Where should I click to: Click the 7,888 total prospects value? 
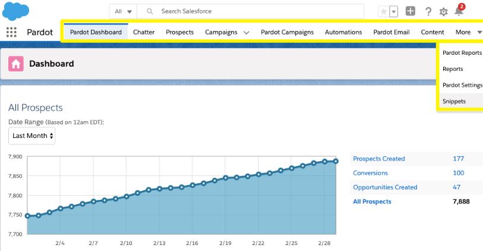click(x=461, y=202)
